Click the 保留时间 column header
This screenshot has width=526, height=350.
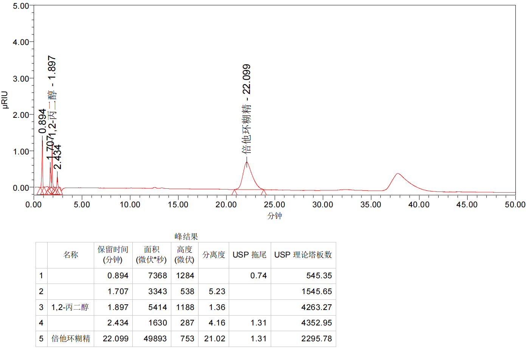(x=113, y=255)
